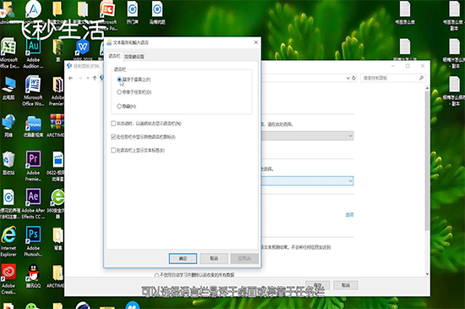Open the upper gray combo box
Viewport: 465px width, 309px height.
307,136
